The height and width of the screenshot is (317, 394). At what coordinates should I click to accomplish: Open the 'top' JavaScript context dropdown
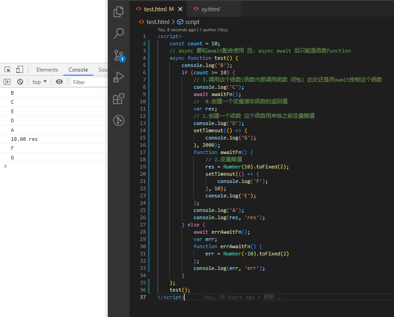(39, 82)
